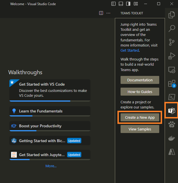Open Get Started with VS Code walkthrough

tap(50, 90)
